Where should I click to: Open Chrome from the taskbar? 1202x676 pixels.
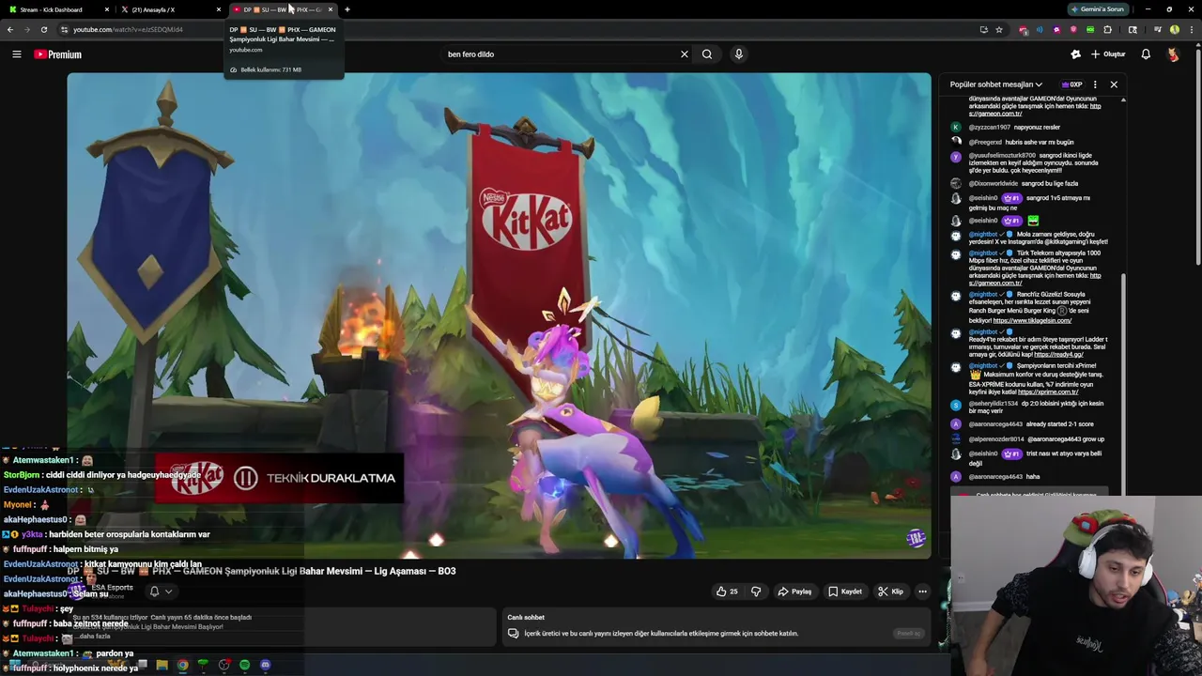tap(182, 665)
